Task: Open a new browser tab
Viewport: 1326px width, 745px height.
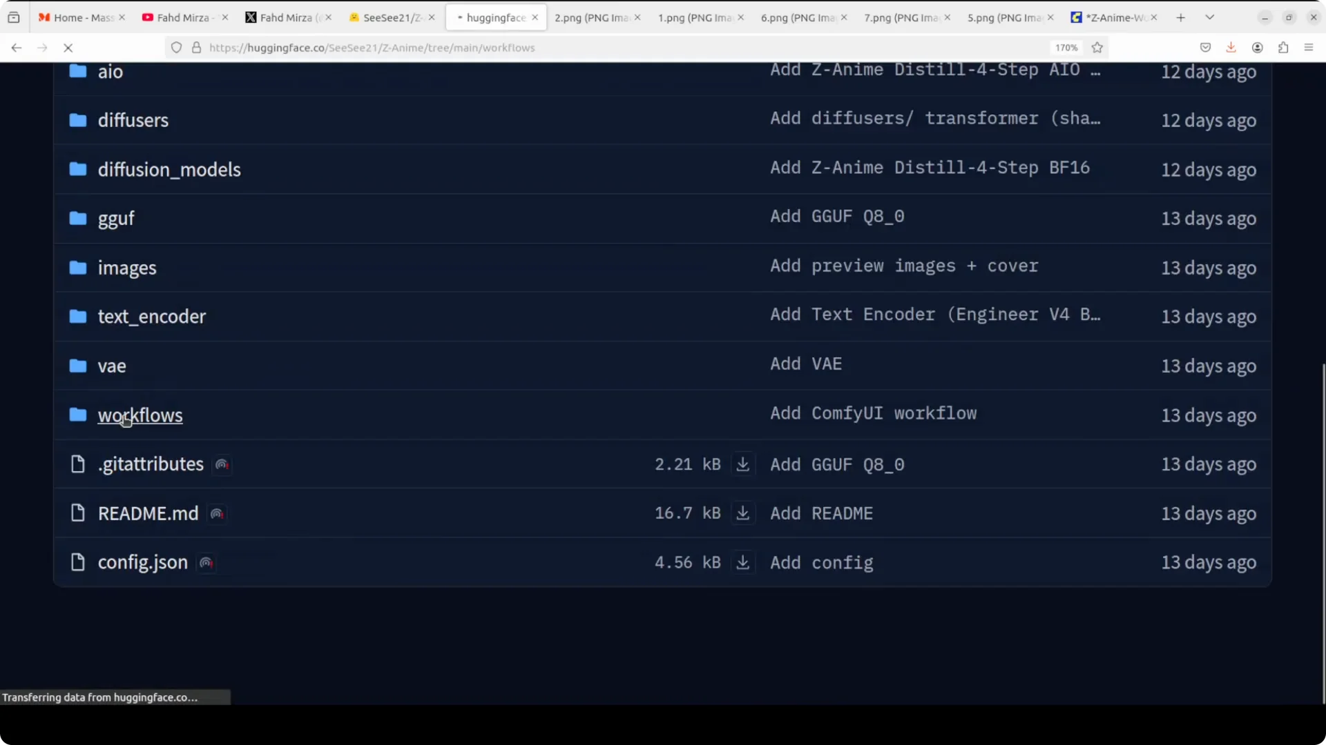Action: (x=1181, y=17)
